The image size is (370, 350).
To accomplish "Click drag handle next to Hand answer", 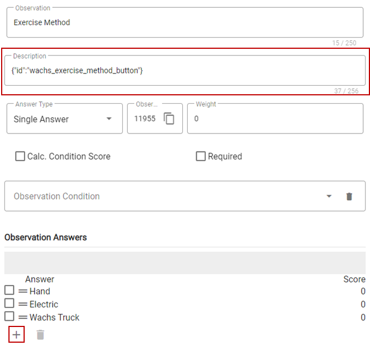I will [x=23, y=291].
